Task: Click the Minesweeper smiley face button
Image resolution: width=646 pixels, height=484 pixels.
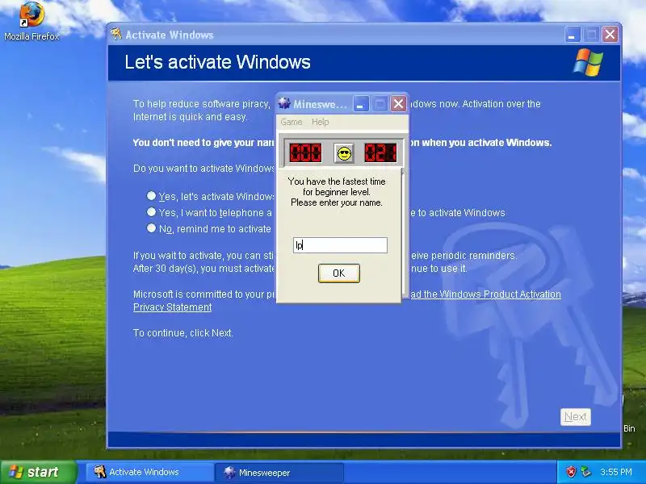Action: point(344,153)
